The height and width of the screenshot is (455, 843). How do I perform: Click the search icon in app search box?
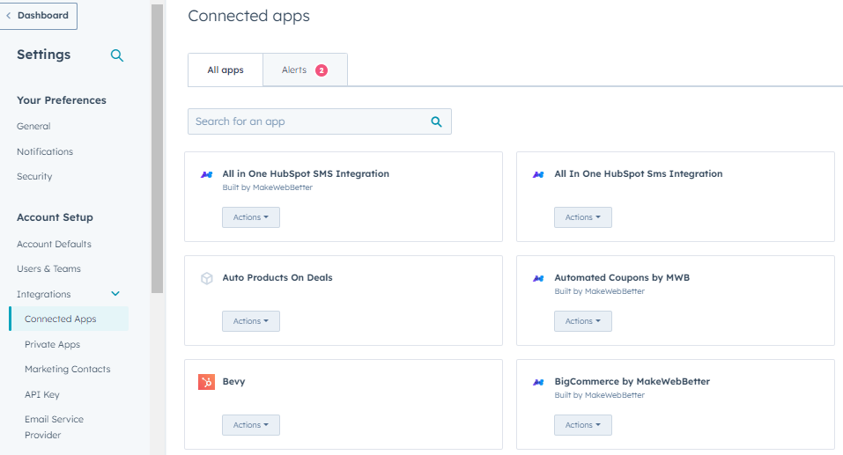(436, 121)
